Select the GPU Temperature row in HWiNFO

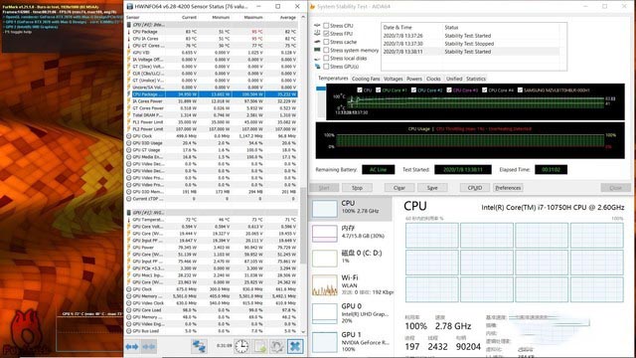[x=212, y=220]
